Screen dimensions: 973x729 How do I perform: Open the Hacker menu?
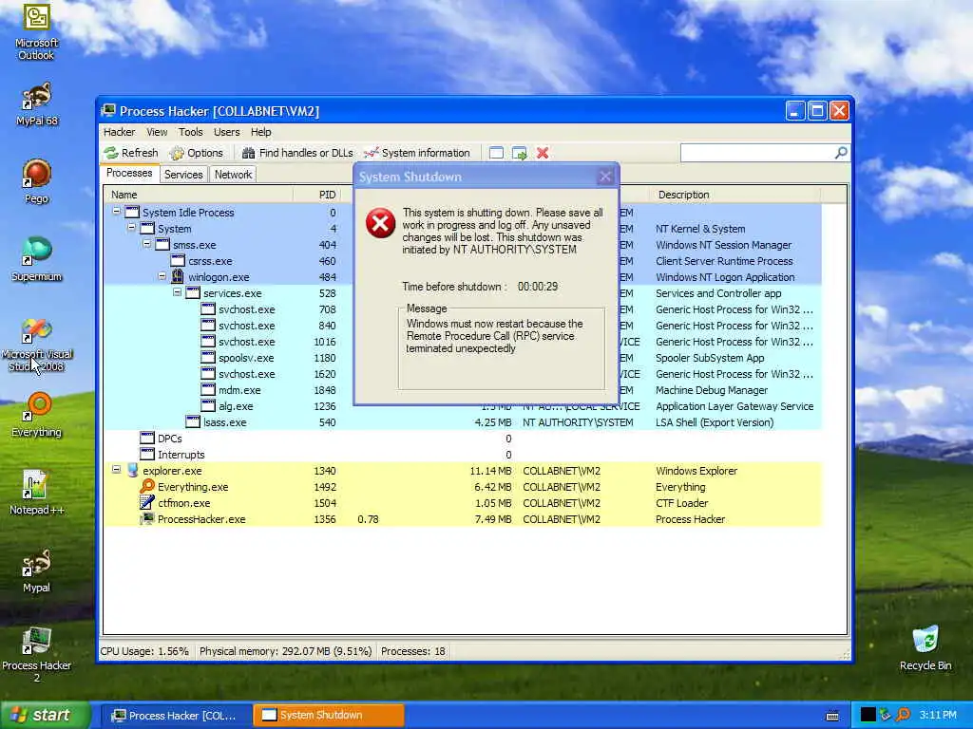119,132
